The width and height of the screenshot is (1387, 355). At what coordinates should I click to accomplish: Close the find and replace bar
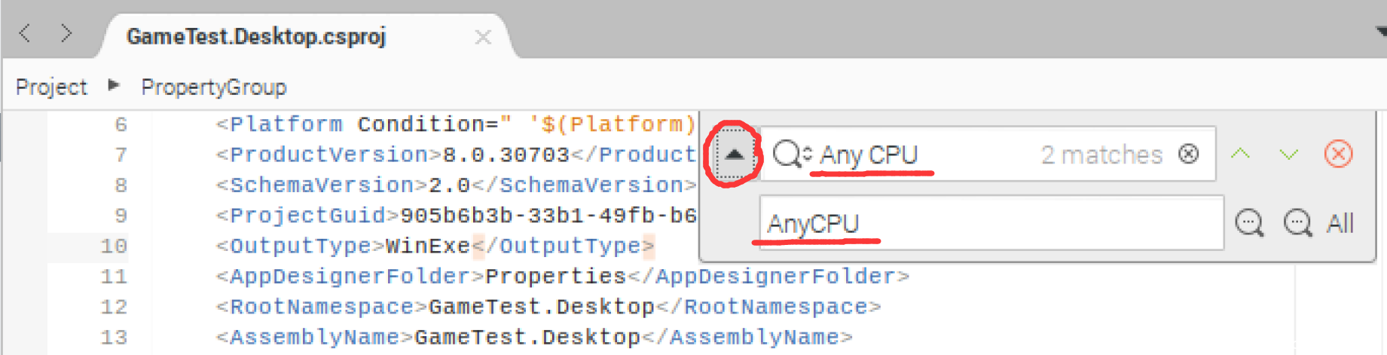tap(1338, 155)
